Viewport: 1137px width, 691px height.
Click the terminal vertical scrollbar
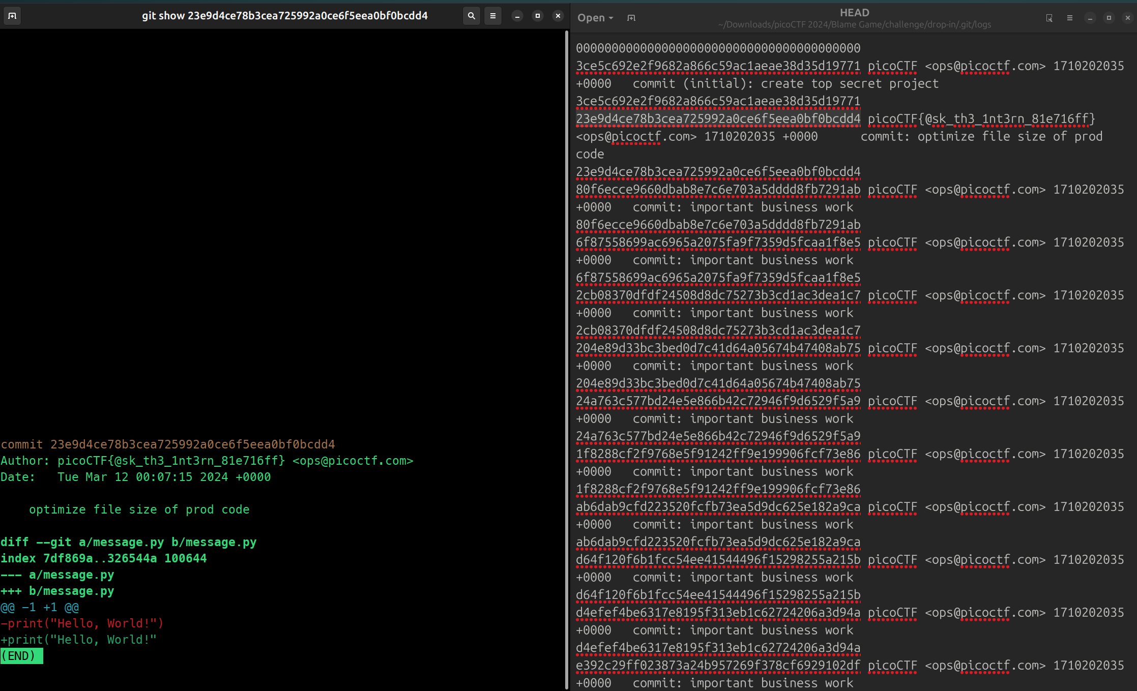tap(567, 359)
